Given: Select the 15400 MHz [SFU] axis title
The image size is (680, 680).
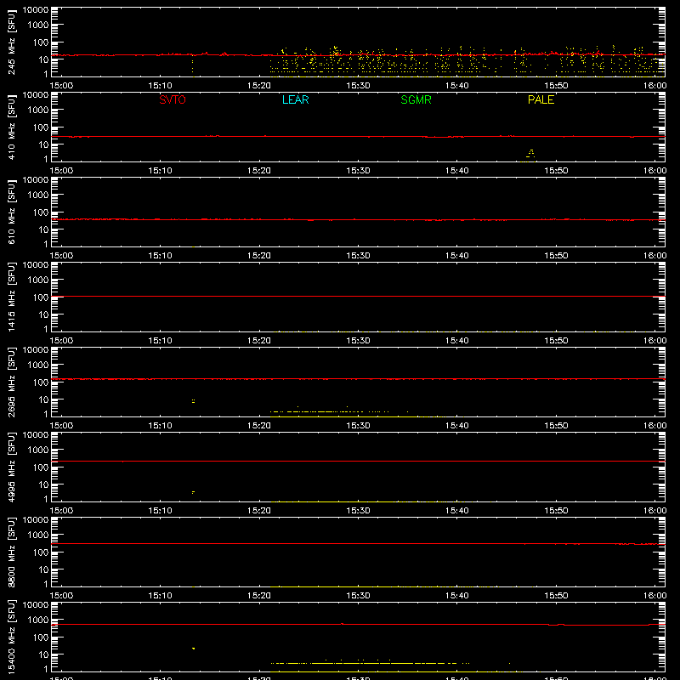Looking at the screenshot, I should [11, 637].
